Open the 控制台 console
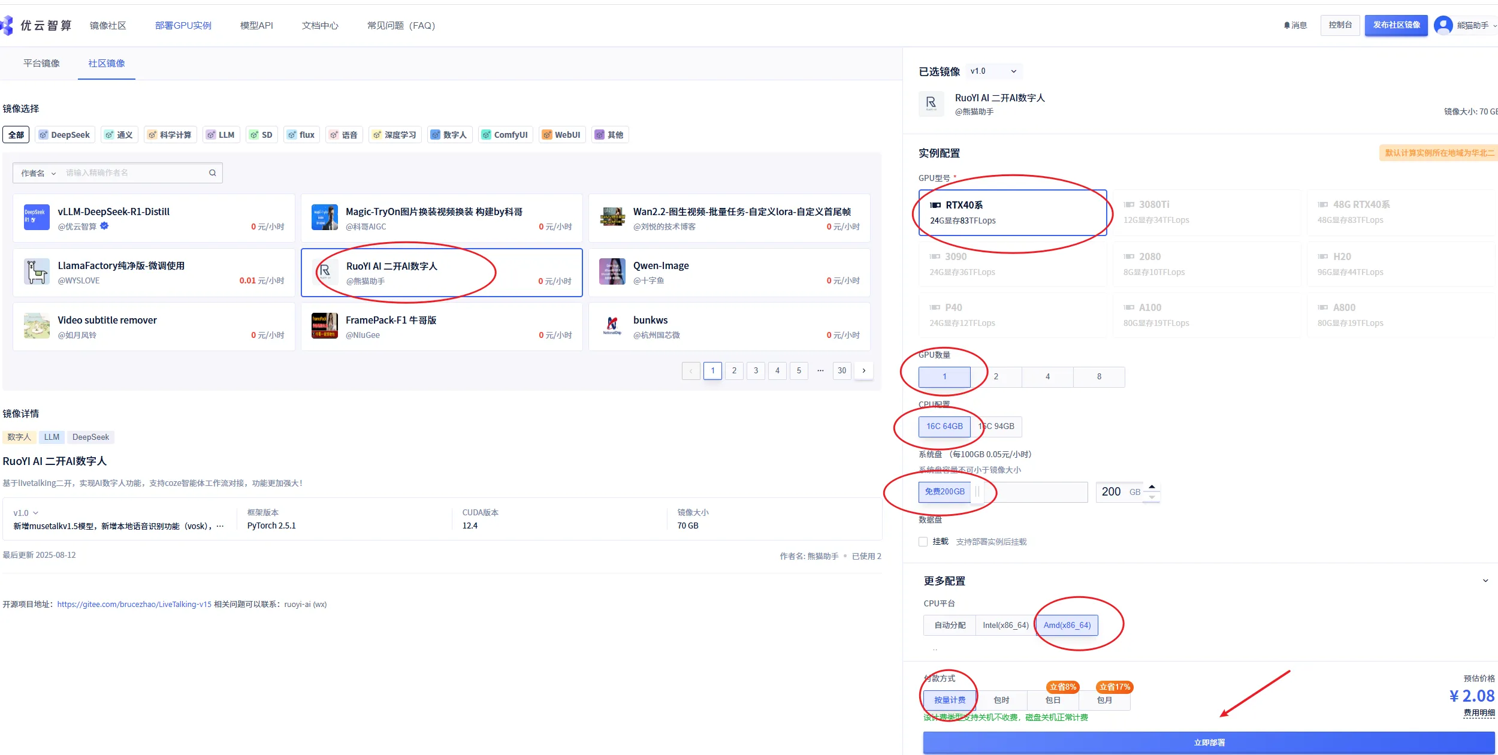This screenshot has height=755, width=1498. click(x=1340, y=25)
